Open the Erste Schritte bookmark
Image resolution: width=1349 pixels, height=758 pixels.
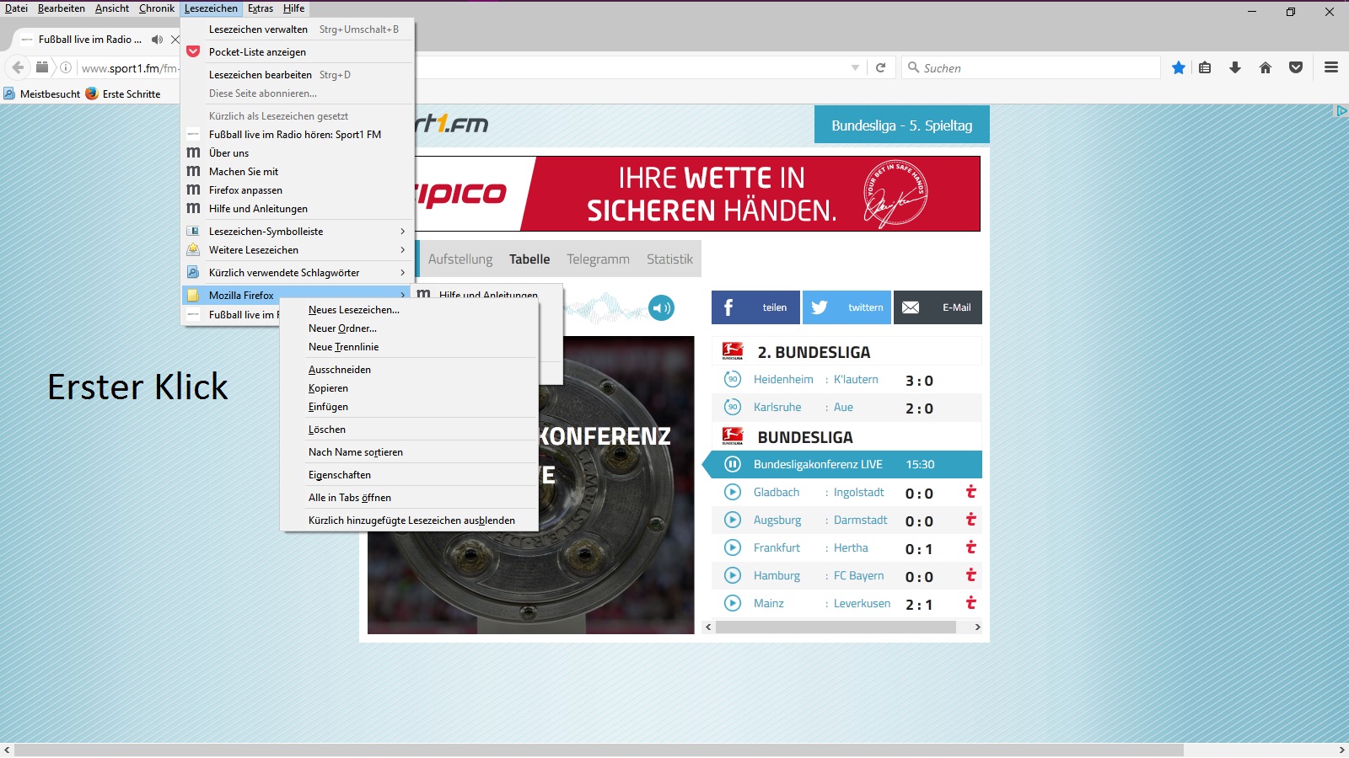123,93
